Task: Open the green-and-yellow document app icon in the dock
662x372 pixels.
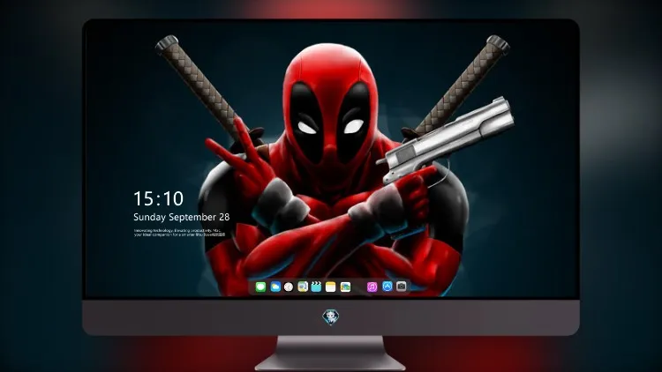Action: tap(303, 286)
